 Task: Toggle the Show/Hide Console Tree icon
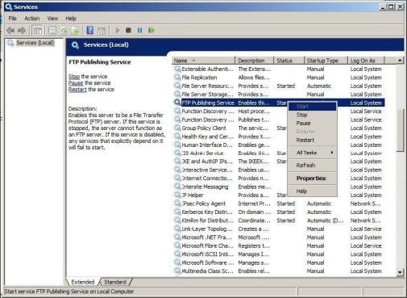[38, 31]
